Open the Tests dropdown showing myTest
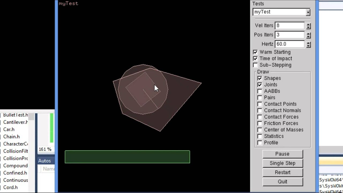This screenshot has width=343, height=193. point(281,12)
